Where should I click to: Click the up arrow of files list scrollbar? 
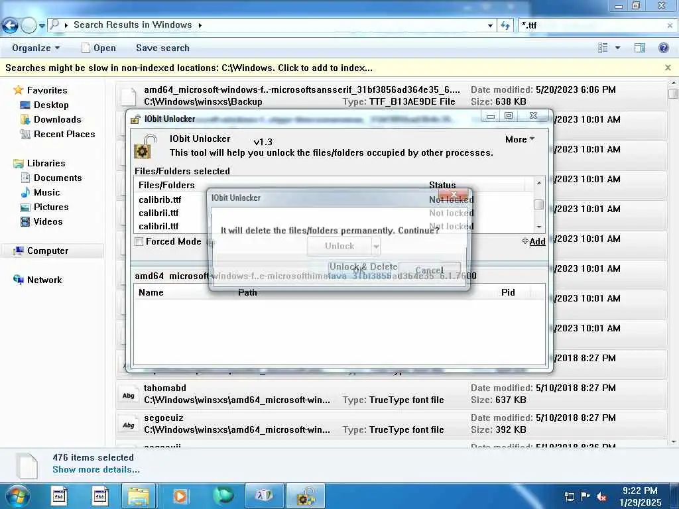pos(538,184)
